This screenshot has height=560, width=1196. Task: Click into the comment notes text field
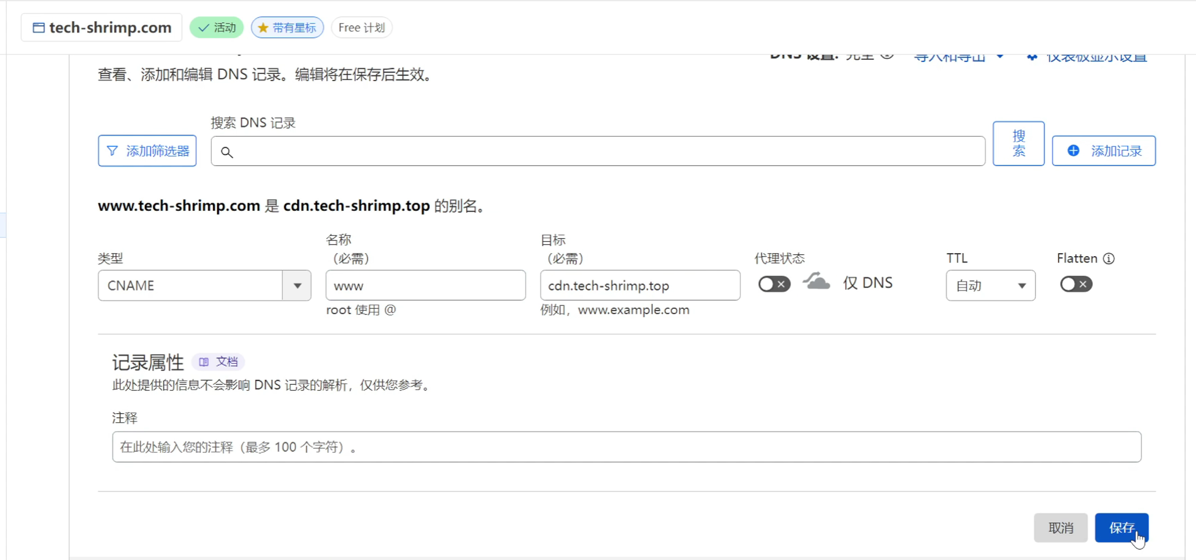point(626,447)
